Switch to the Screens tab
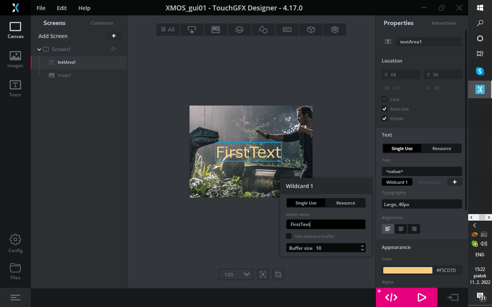 pyautogui.click(x=54, y=23)
